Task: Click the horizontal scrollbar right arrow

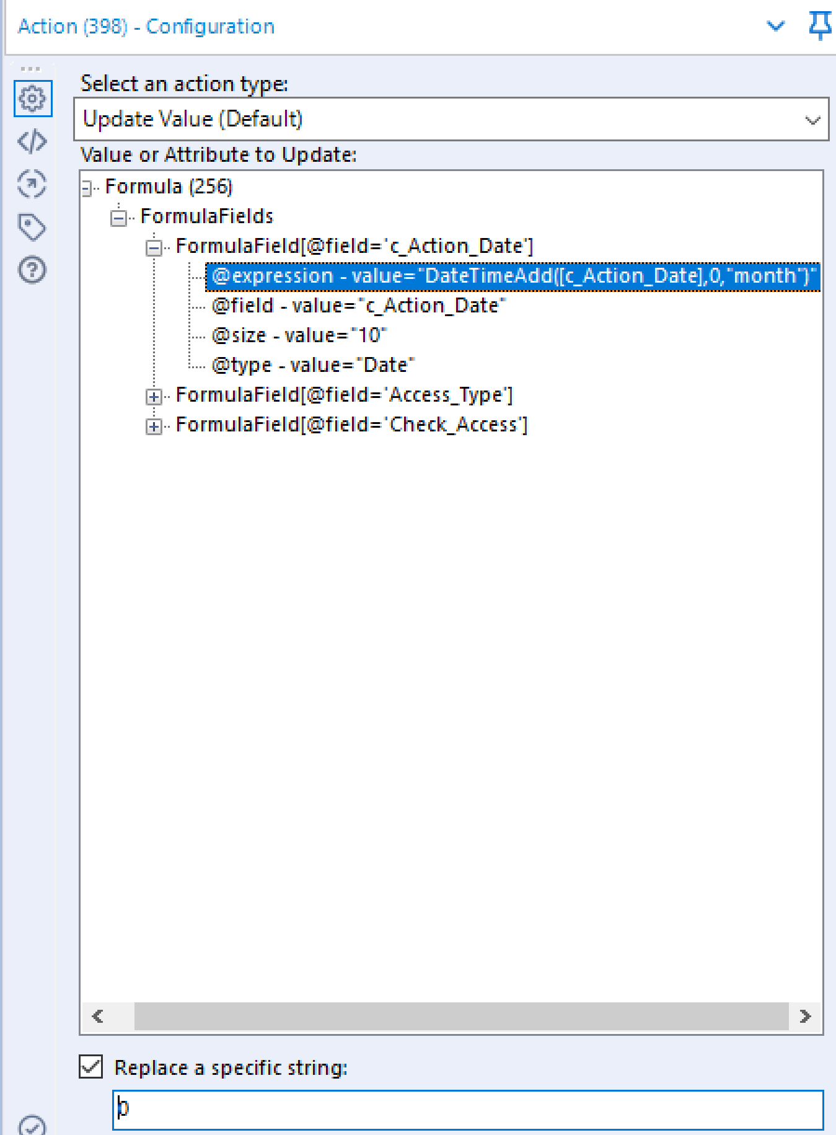Action: (805, 1016)
